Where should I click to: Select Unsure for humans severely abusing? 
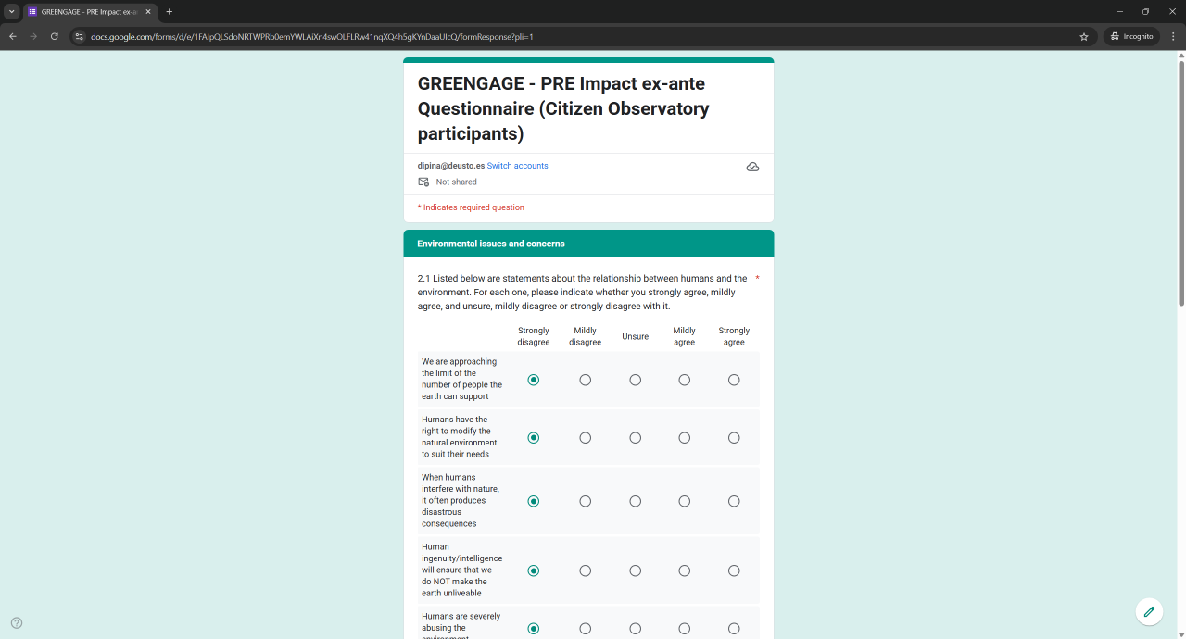click(x=636, y=629)
